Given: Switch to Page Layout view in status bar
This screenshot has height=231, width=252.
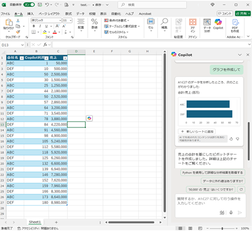Looking at the screenshot, I should pos(190,228).
